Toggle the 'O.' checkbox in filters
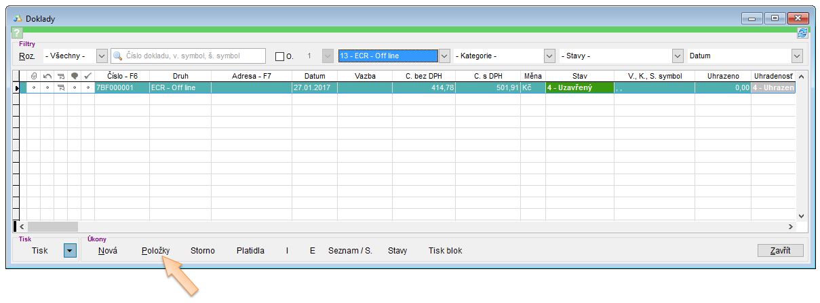820x303 pixels. tap(280, 56)
